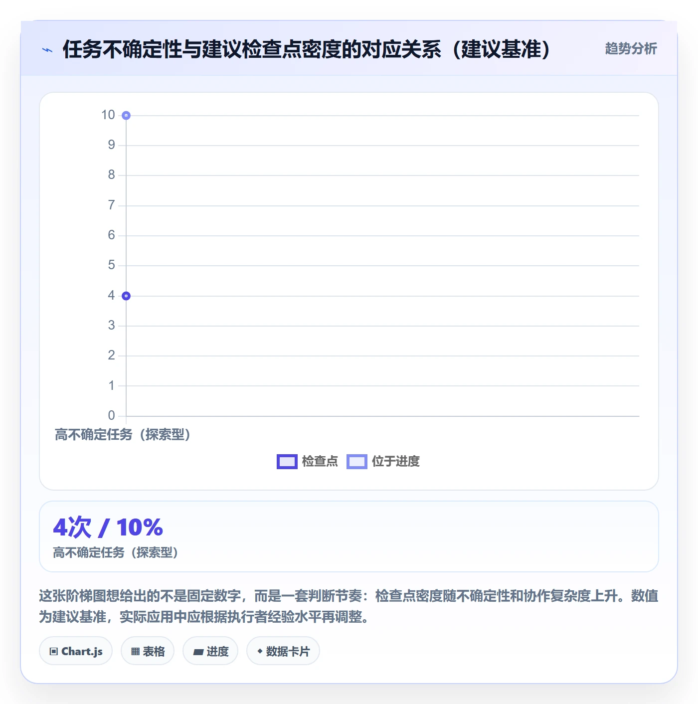The width and height of the screenshot is (698, 704).
Task: Click the 进度 tag chip
Action: pos(210,651)
